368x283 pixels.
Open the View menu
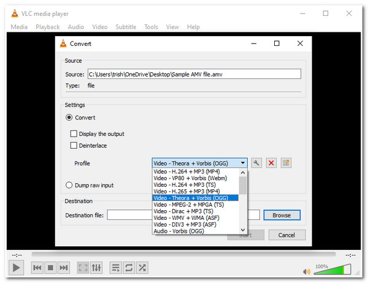172,27
